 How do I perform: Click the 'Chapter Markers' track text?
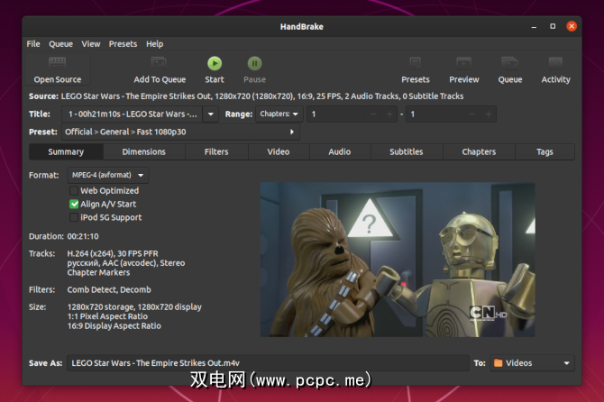[x=98, y=272]
